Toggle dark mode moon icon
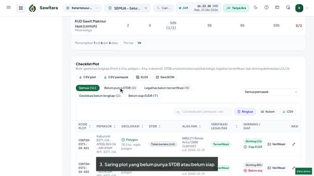This screenshot has height=176, width=314. coord(256,7)
